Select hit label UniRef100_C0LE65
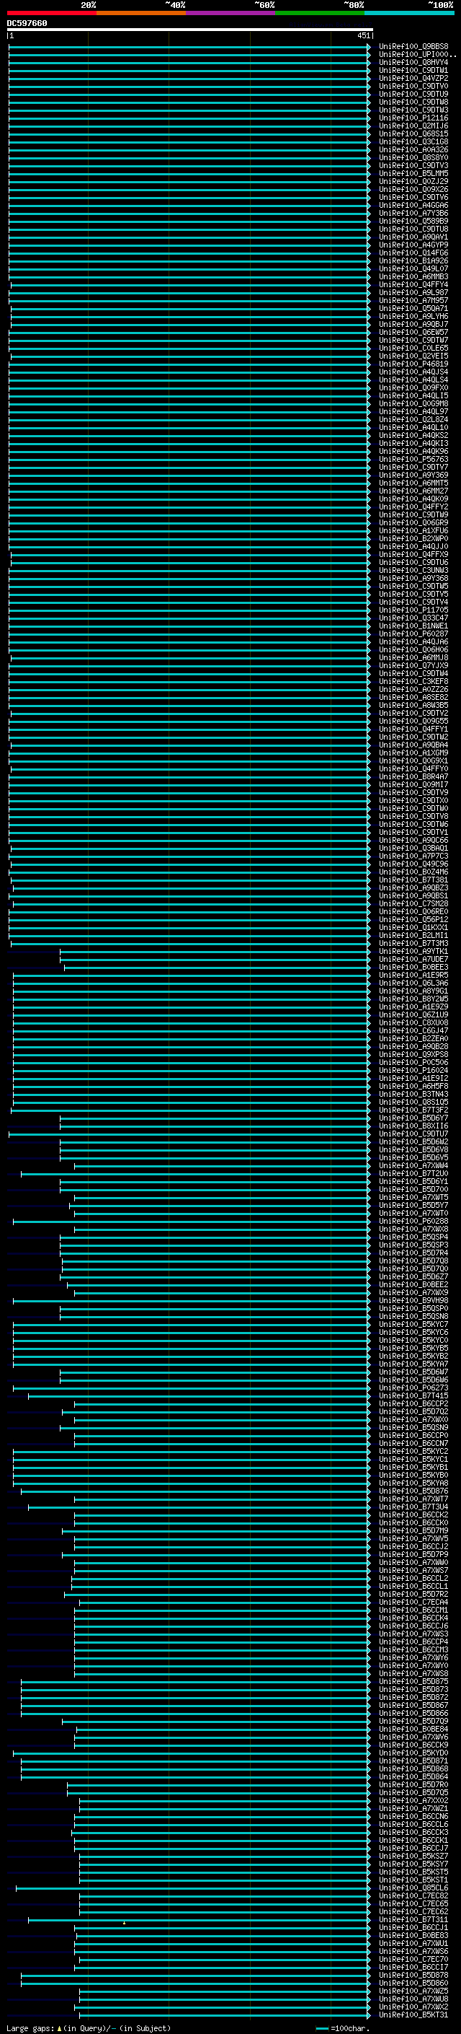461x2034 pixels. pyautogui.click(x=413, y=349)
